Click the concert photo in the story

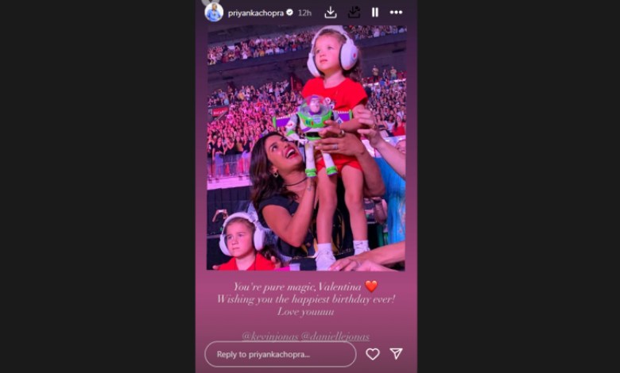[307, 148]
